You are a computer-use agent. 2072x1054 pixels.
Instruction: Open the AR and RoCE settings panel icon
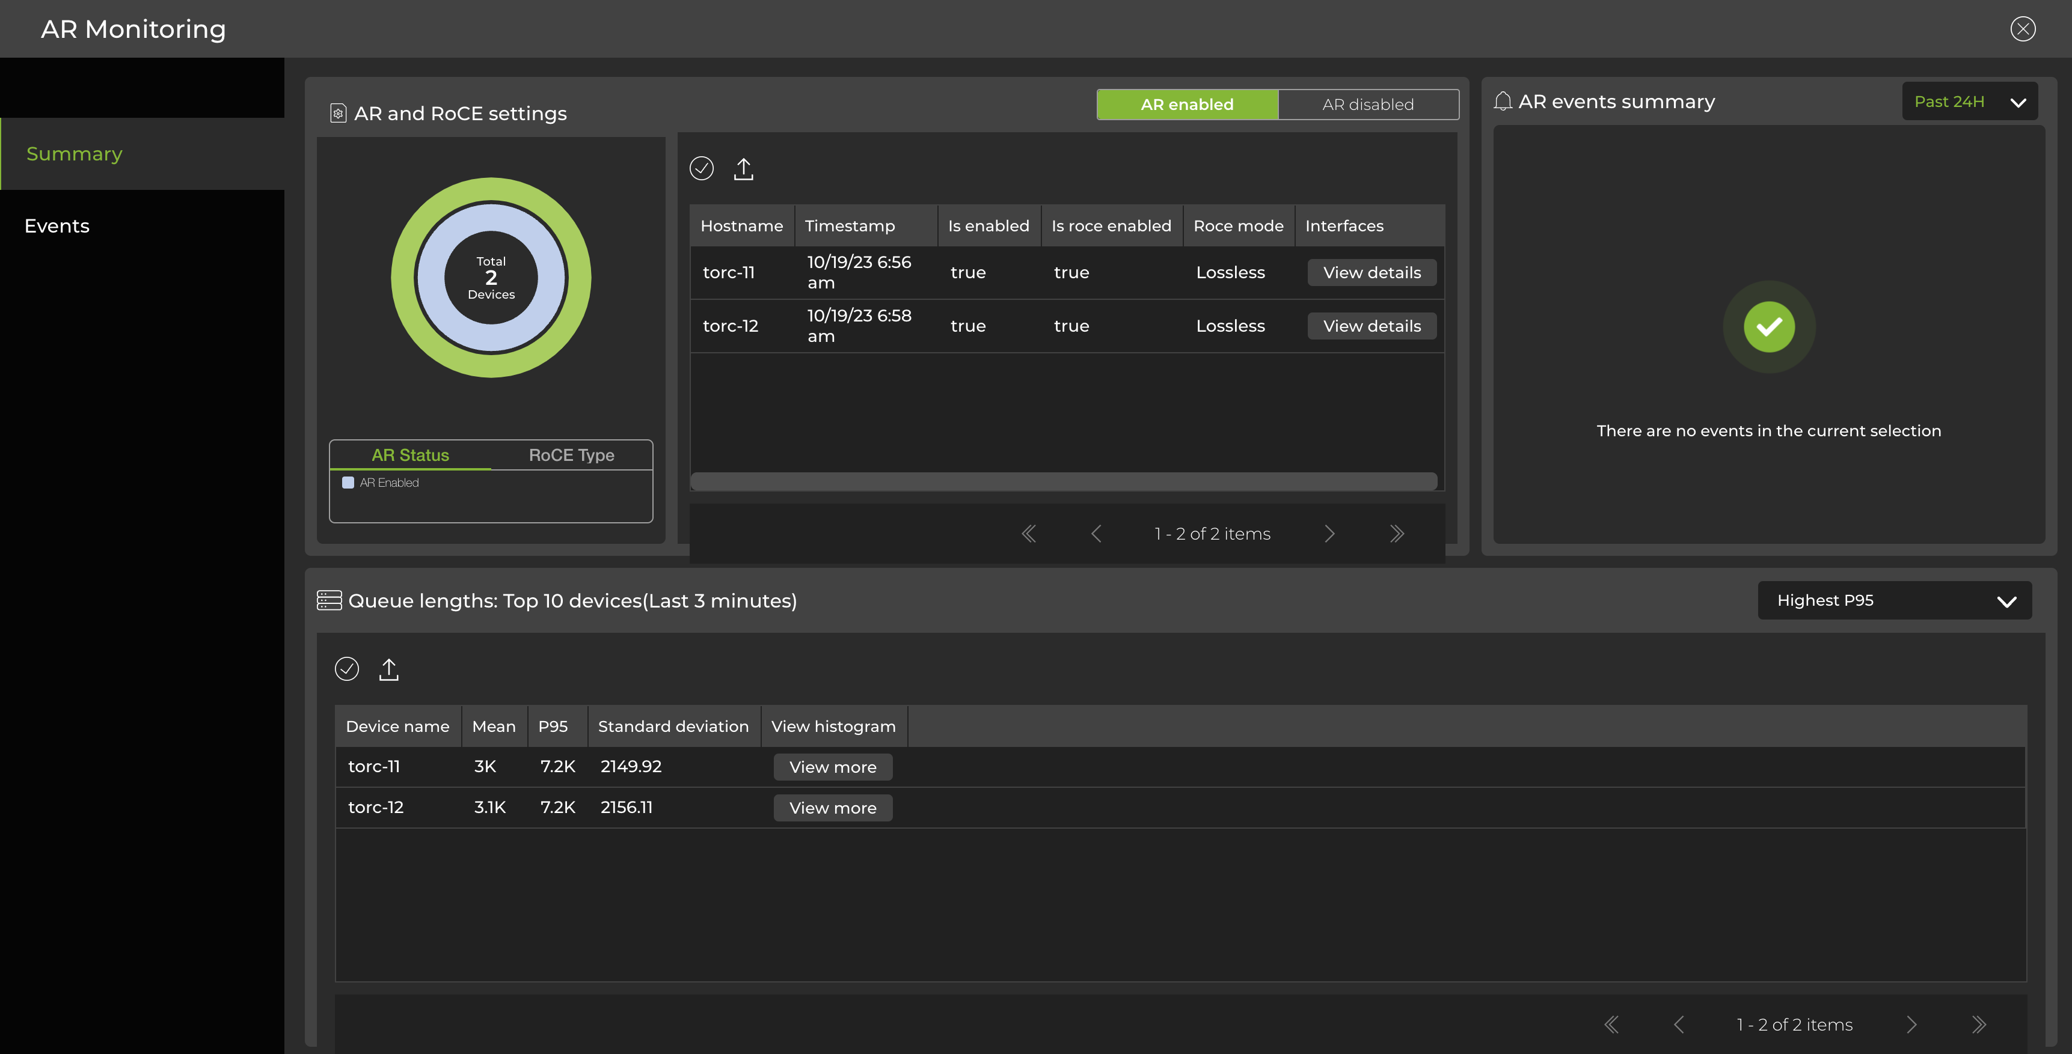(339, 112)
